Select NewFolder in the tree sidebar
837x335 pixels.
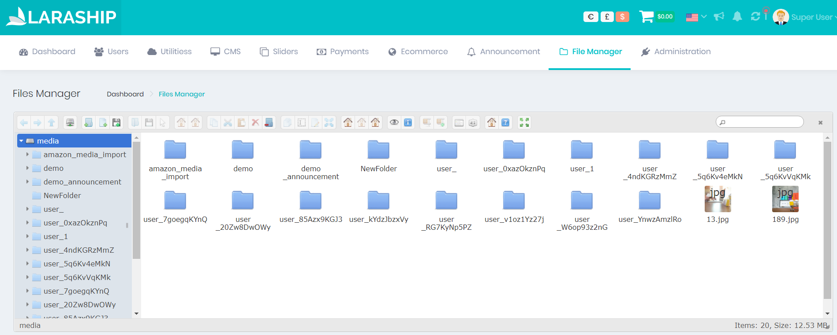[x=62, y=195]
